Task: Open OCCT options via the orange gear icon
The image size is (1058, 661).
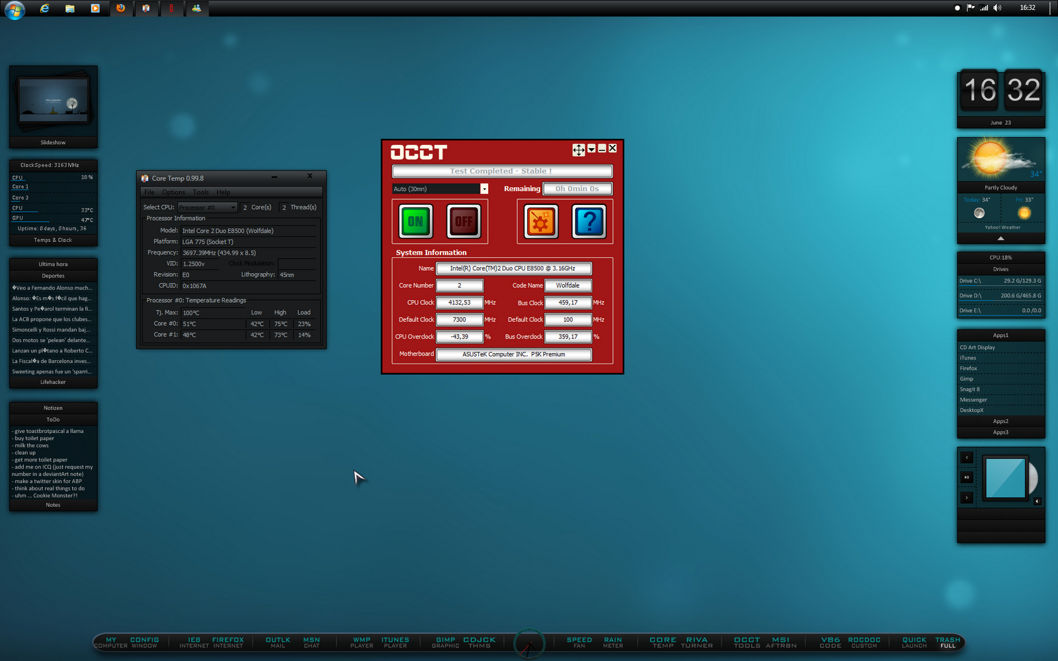Action: pos(541,221)
